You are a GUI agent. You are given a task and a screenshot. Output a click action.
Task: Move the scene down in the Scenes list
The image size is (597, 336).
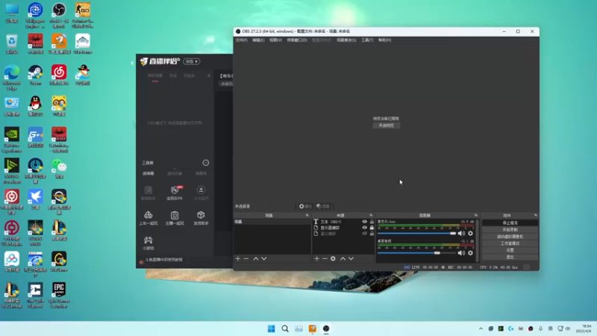coord(264,258)
